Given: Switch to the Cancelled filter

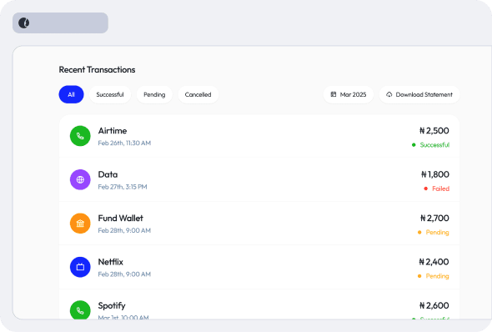Looking at the screenshot, I should [x=198, y=94].
